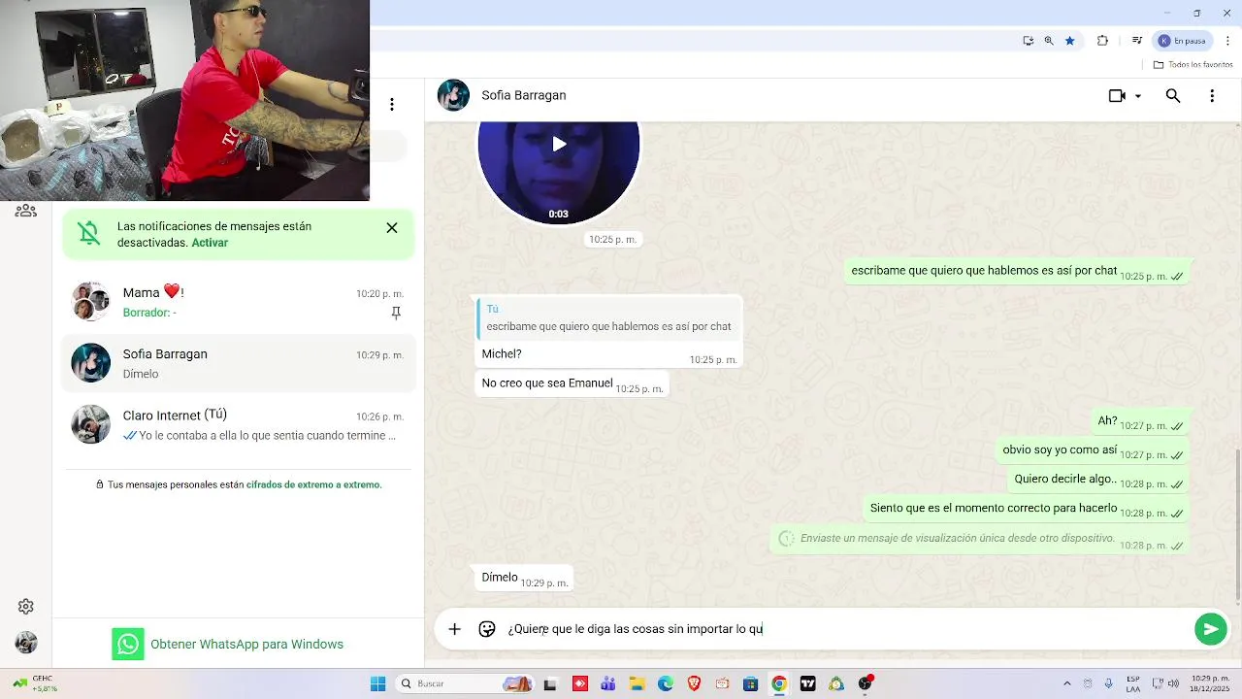The image size is (1242, 699).
Task: Open Microsoft Edge from the taskbar
Action: (x=666, y=683)
